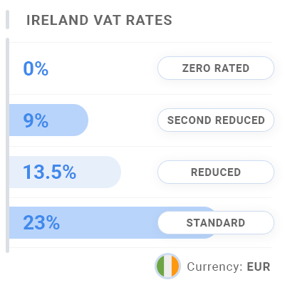
Task: Click the 13.5% light blue bar
Action: coord(65,172)
